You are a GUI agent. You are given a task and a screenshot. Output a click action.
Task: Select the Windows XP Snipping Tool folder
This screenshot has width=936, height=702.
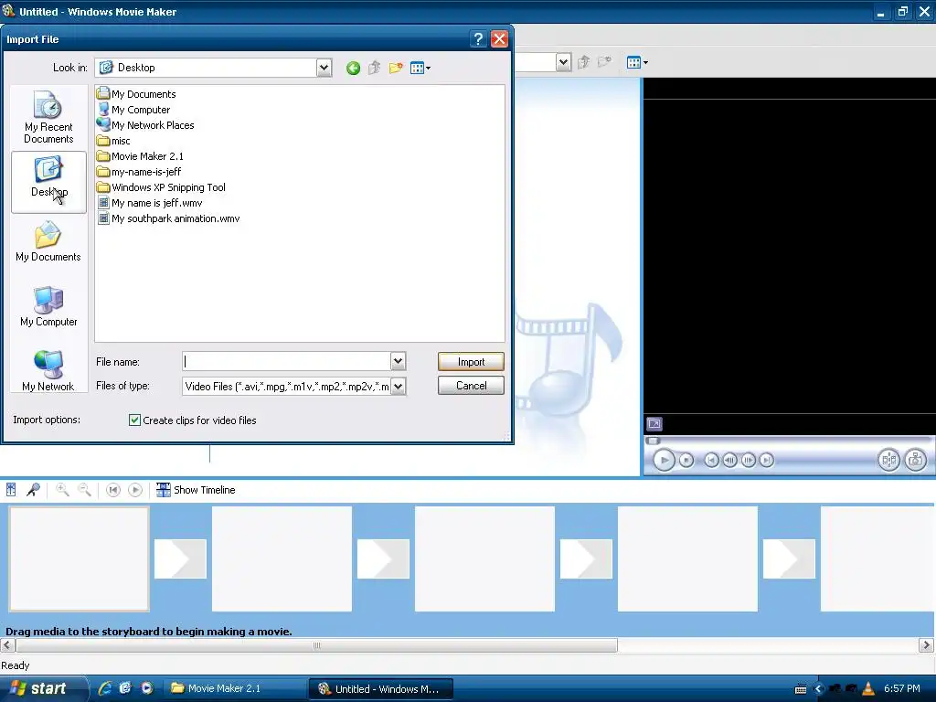[161, 187]
